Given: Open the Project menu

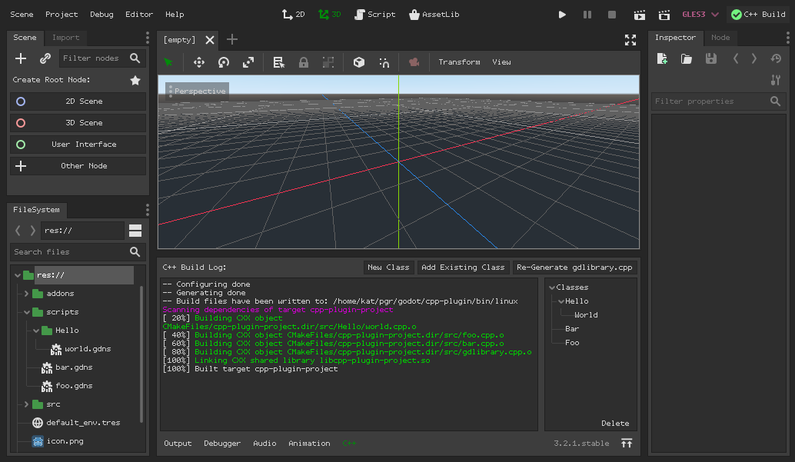Looking at the screenshot, I should [62, 15].
